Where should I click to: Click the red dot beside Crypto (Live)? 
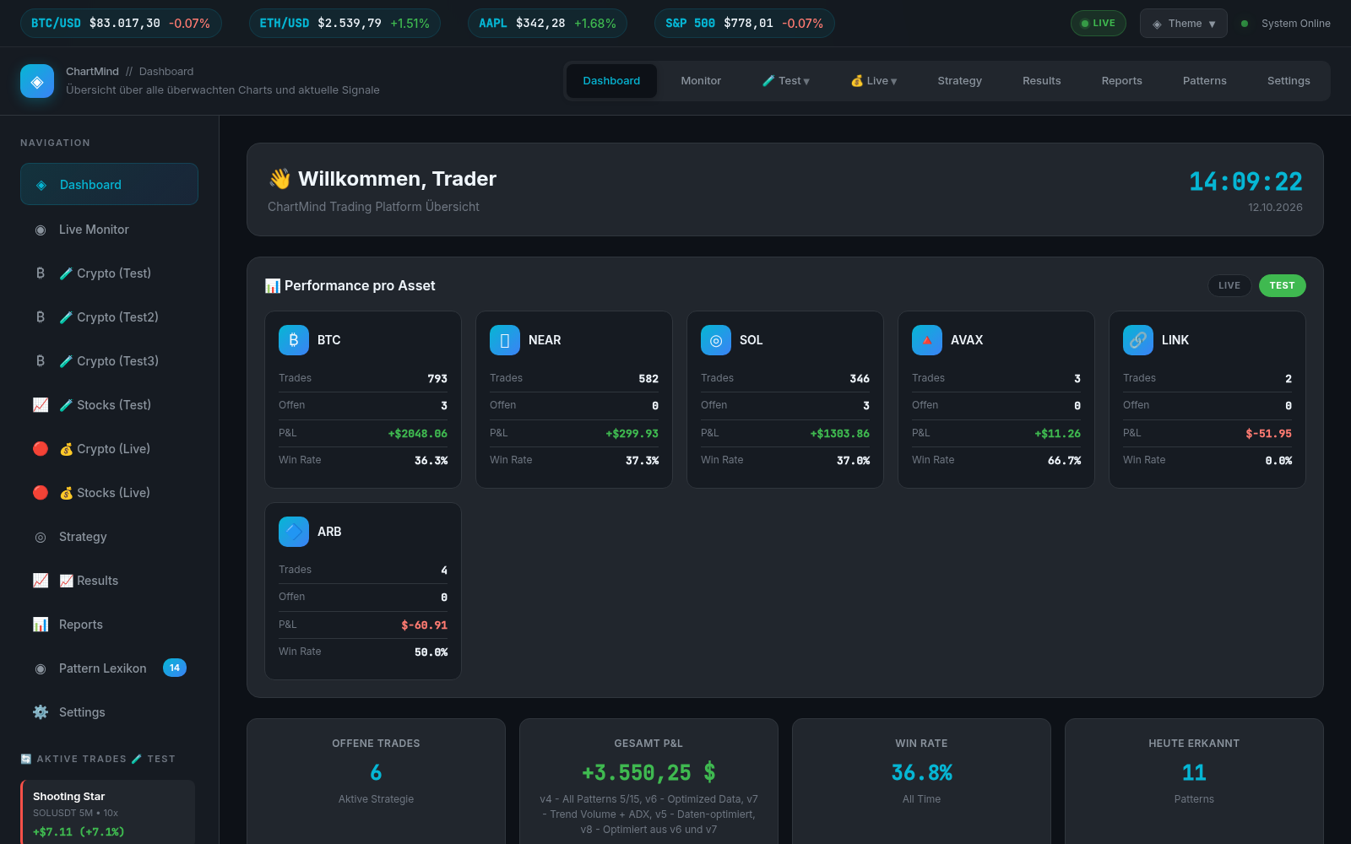pyautogui.click(x=41, y=449)
